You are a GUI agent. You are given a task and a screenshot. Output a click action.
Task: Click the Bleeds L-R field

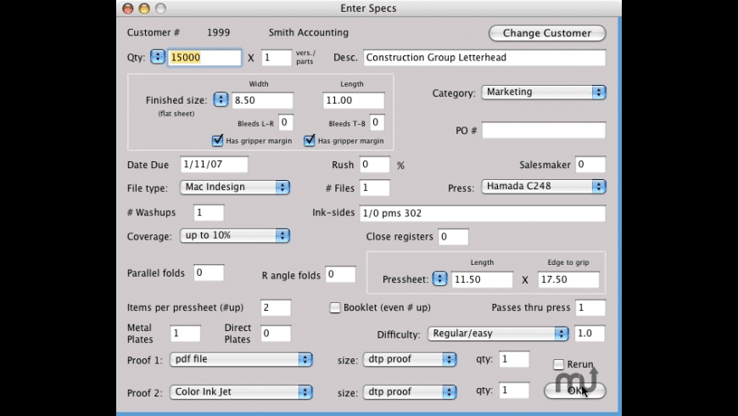pos(286,122)
